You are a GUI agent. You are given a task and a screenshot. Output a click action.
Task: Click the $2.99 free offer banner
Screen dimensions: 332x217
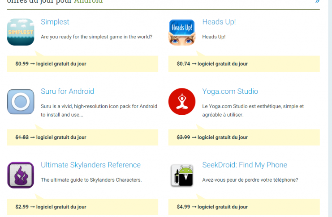pos(82,207)
